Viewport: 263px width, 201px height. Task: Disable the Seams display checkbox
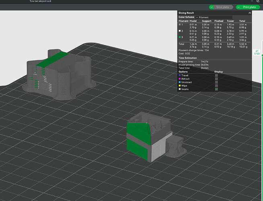216,89
